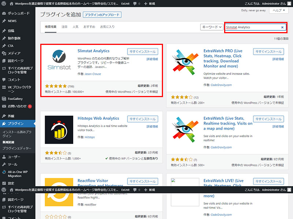The height and width of the screenshot is (219, 293).
Task: Click the プラグインのアップロード upload button
Action: click(102, 15)
